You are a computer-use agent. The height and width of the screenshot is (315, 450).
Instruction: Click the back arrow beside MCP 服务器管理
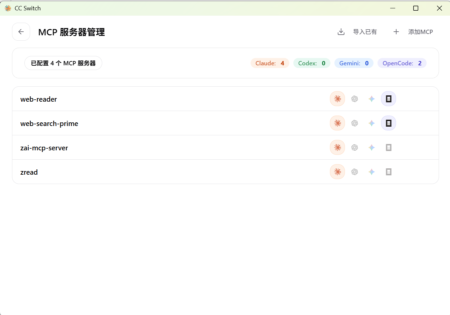pos(21,32)
